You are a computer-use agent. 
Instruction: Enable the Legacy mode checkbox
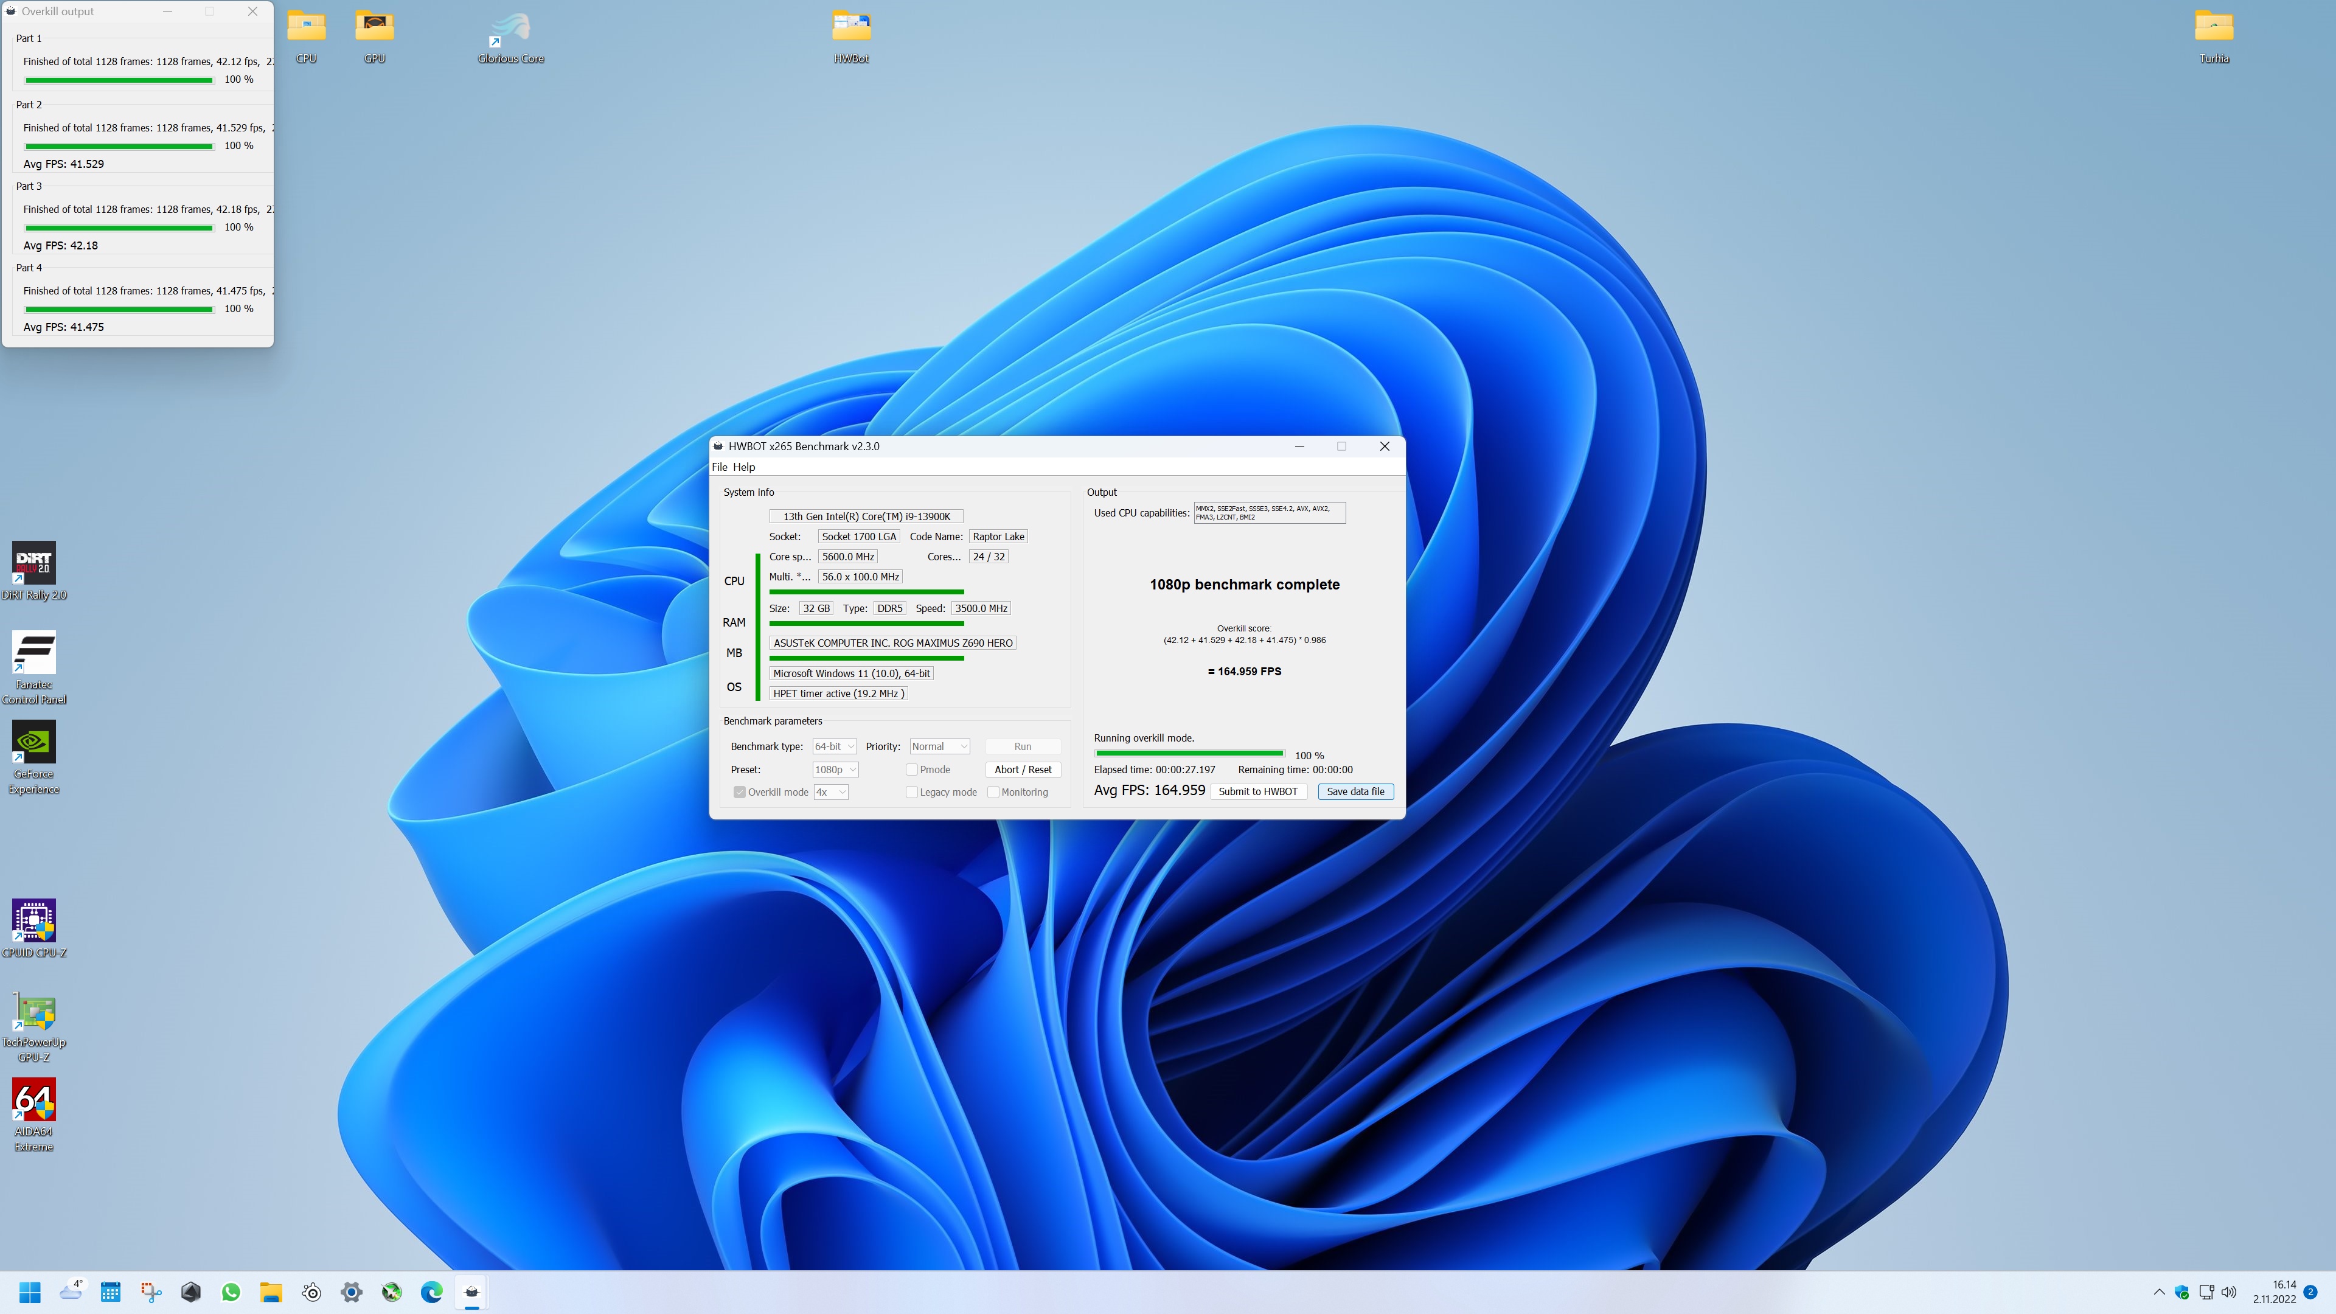click(x=911, y=793)
